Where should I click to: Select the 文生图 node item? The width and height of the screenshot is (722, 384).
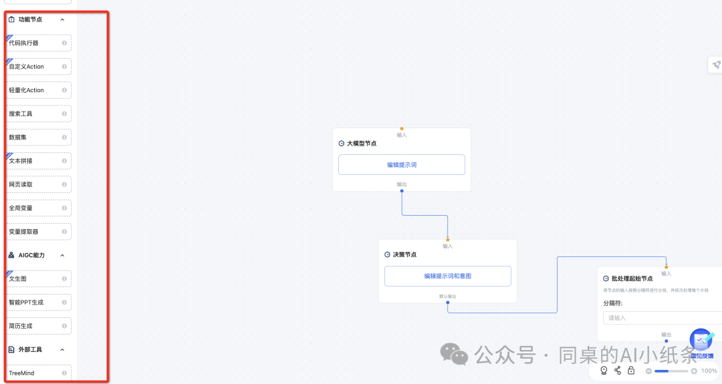click(39, 278)
